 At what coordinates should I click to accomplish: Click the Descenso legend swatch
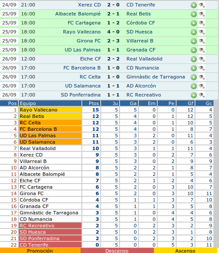click(x=117, y=250)
